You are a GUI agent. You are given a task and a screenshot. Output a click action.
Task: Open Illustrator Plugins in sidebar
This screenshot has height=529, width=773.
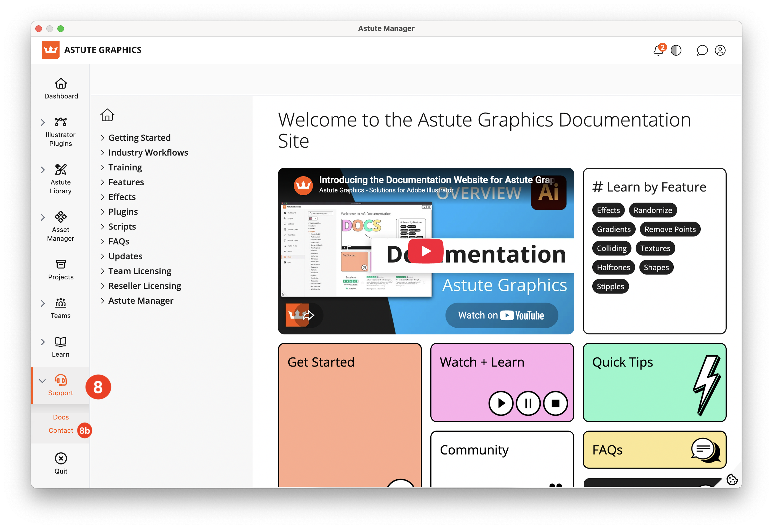pos(60,132)
